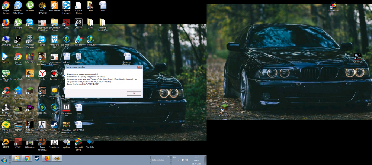Open File Explorer from the taskbar
The height and width of the screenshot is (165, 372).
(x=17, y=158)
